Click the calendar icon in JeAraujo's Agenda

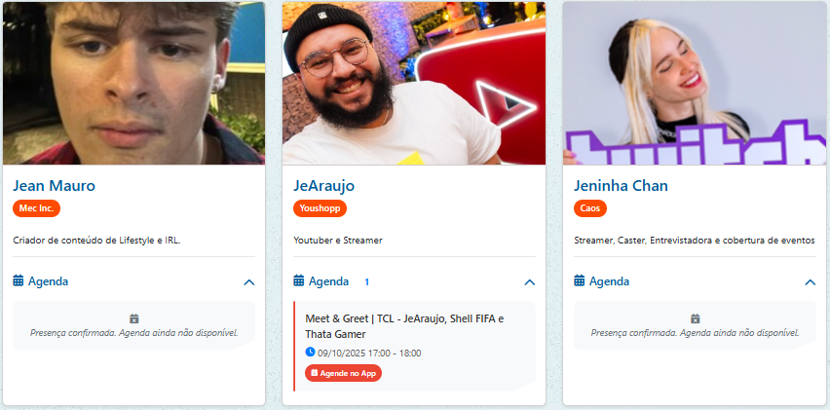point(299,280)
